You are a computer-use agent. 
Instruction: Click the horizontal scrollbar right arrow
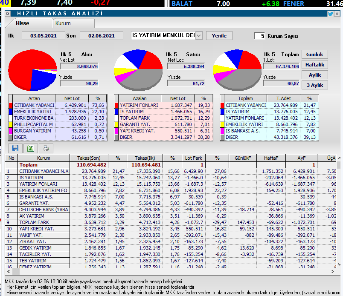(332, 272)
